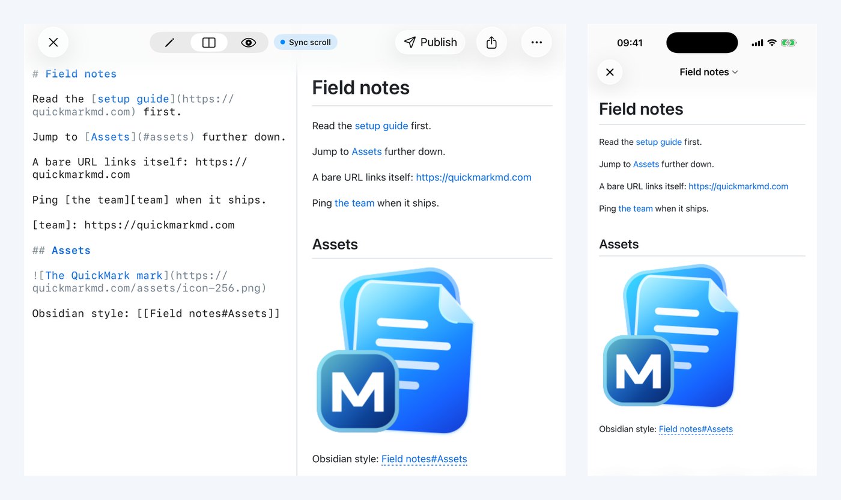Open the https://quickmarkmd.com link on phone
Screen dimensions: 841x500
click(738, 186)
